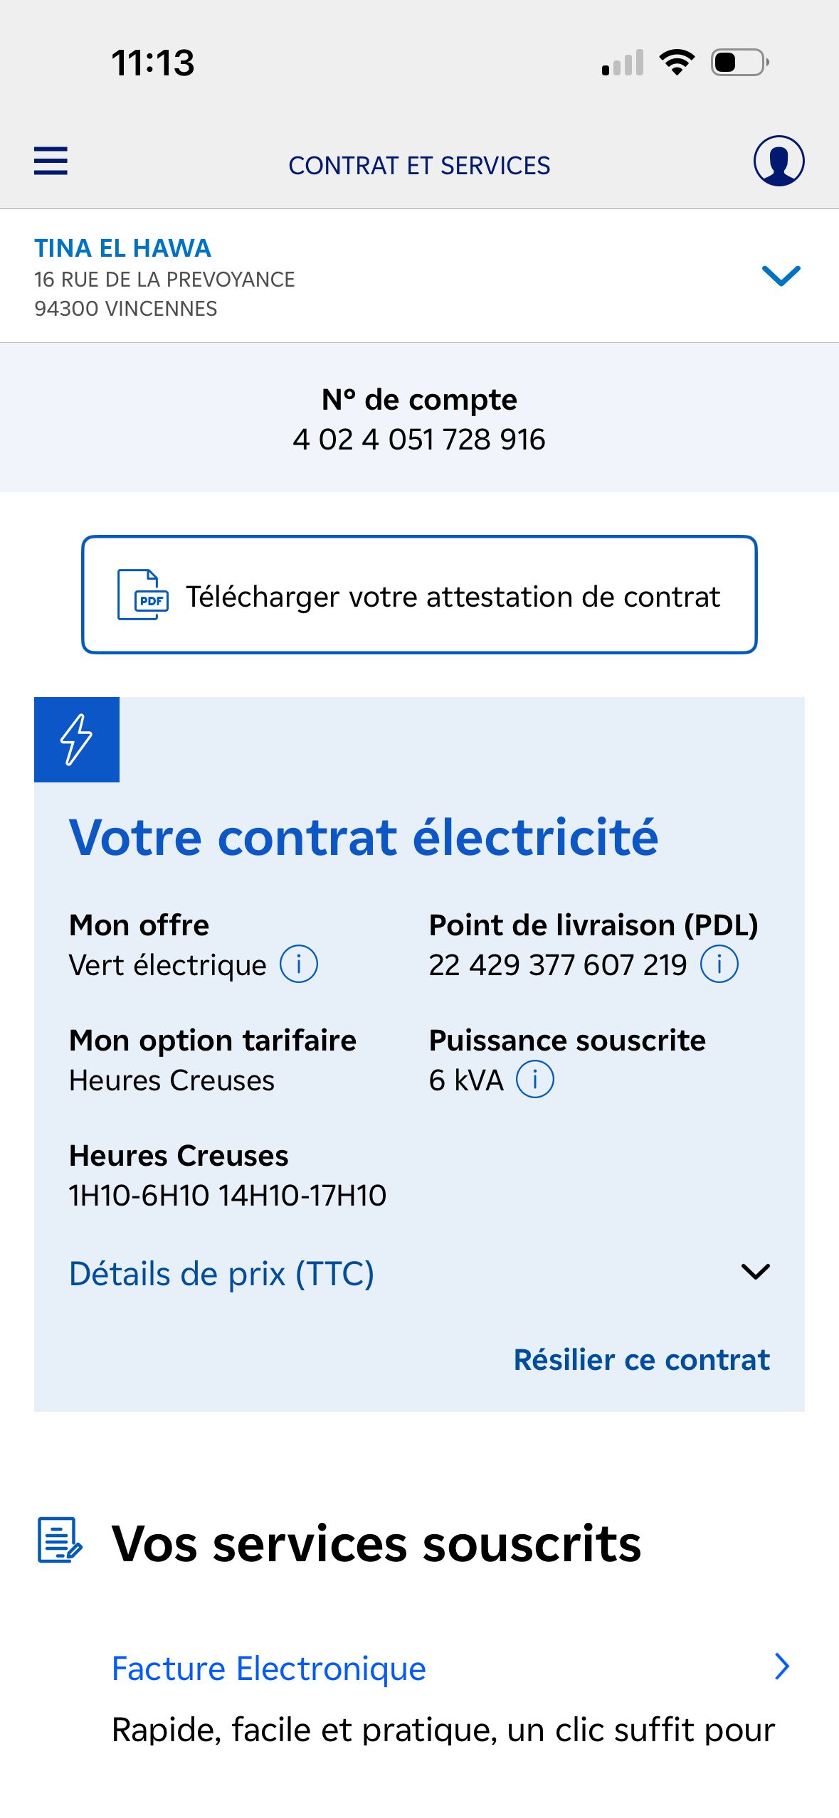The width and height of the screenshot is (839, 1818).
Task: Tap the PDF document icon
Action: [x=142, y=595]
